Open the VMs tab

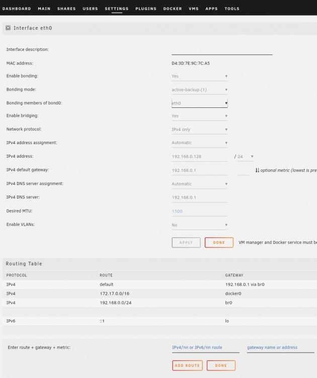tap(194, 9)
